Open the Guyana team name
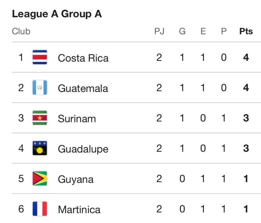This screenshot has width=261, height=223. coord(75,179)
